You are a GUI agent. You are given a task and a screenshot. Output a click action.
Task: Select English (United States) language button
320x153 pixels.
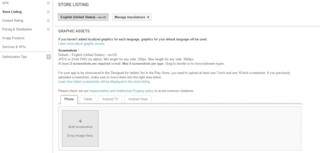[83, 17]
